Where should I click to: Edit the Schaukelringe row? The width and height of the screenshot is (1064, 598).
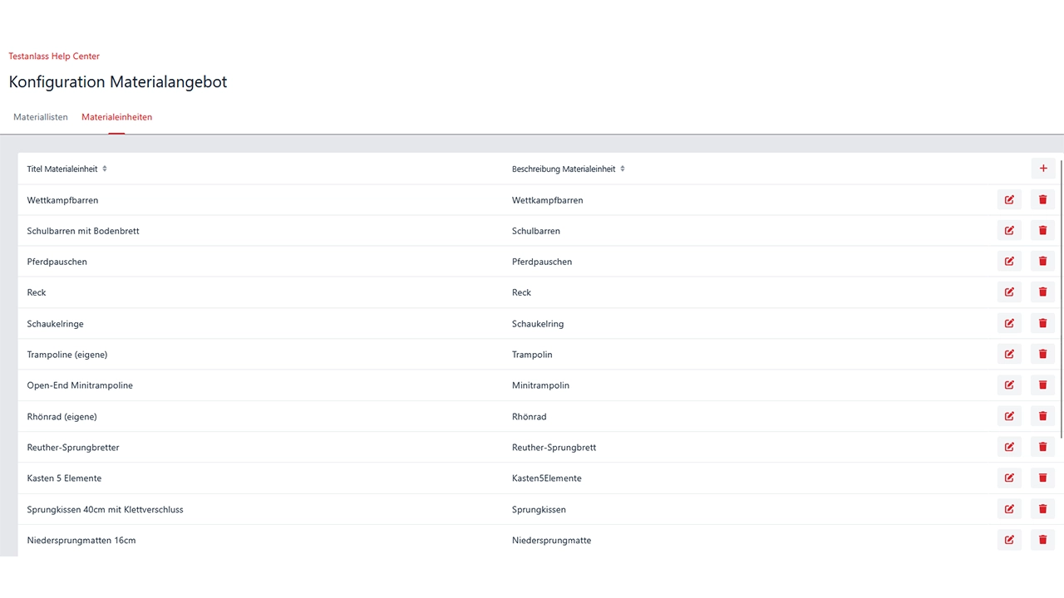click(1009, 323)
